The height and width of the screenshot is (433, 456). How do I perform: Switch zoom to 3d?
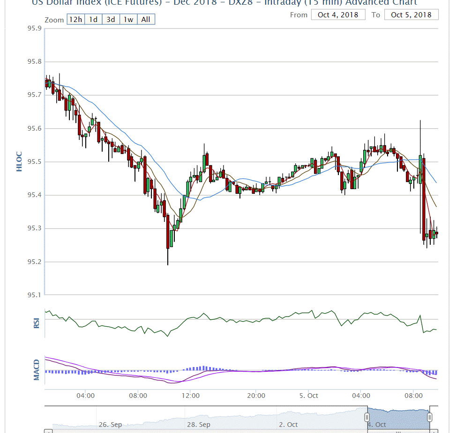(111, 20)
